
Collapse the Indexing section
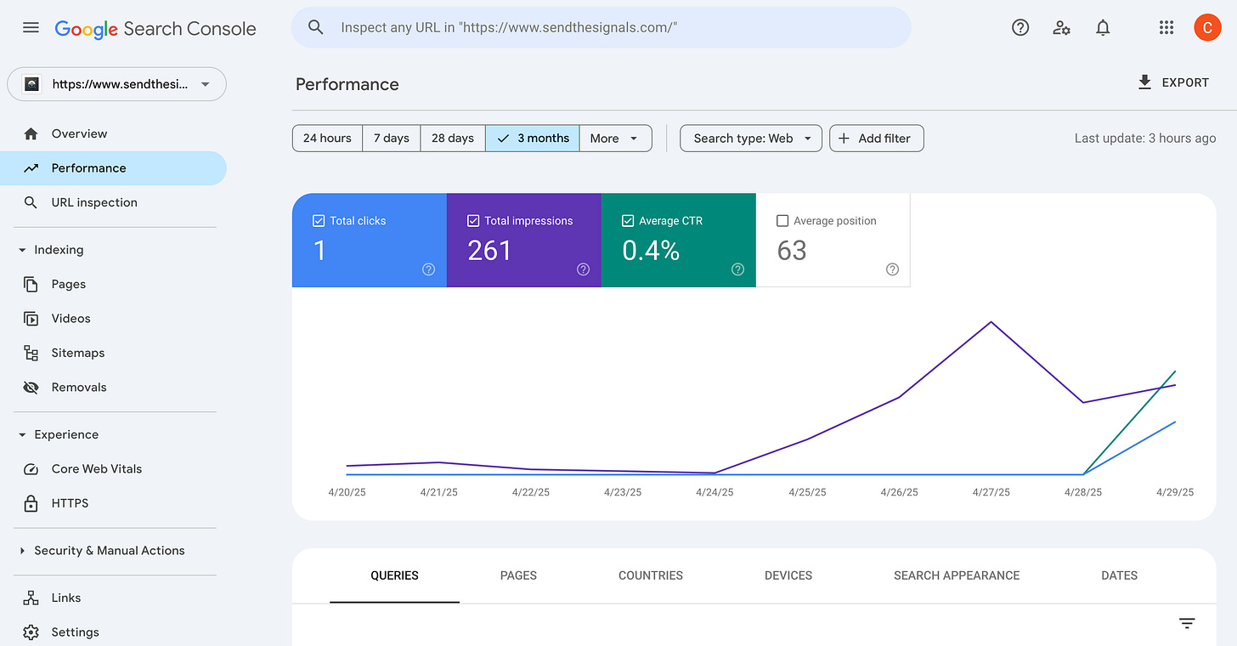pyautogui.click(x=22, y=250)
